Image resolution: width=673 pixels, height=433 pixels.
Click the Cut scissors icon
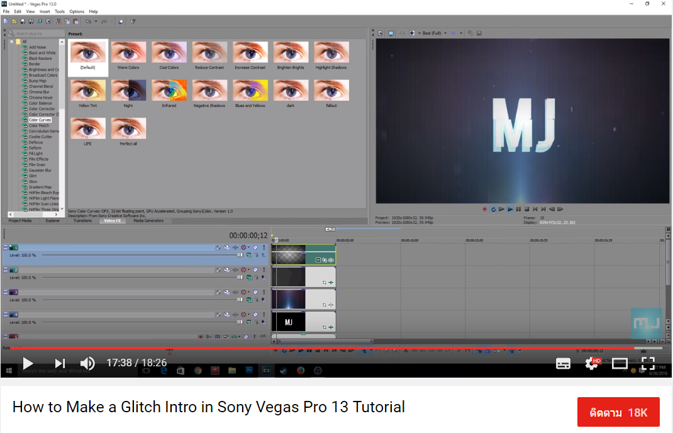pyautogui.click(x=58, y=21)
